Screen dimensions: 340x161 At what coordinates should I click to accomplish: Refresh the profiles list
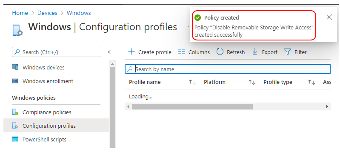point(231,52)
